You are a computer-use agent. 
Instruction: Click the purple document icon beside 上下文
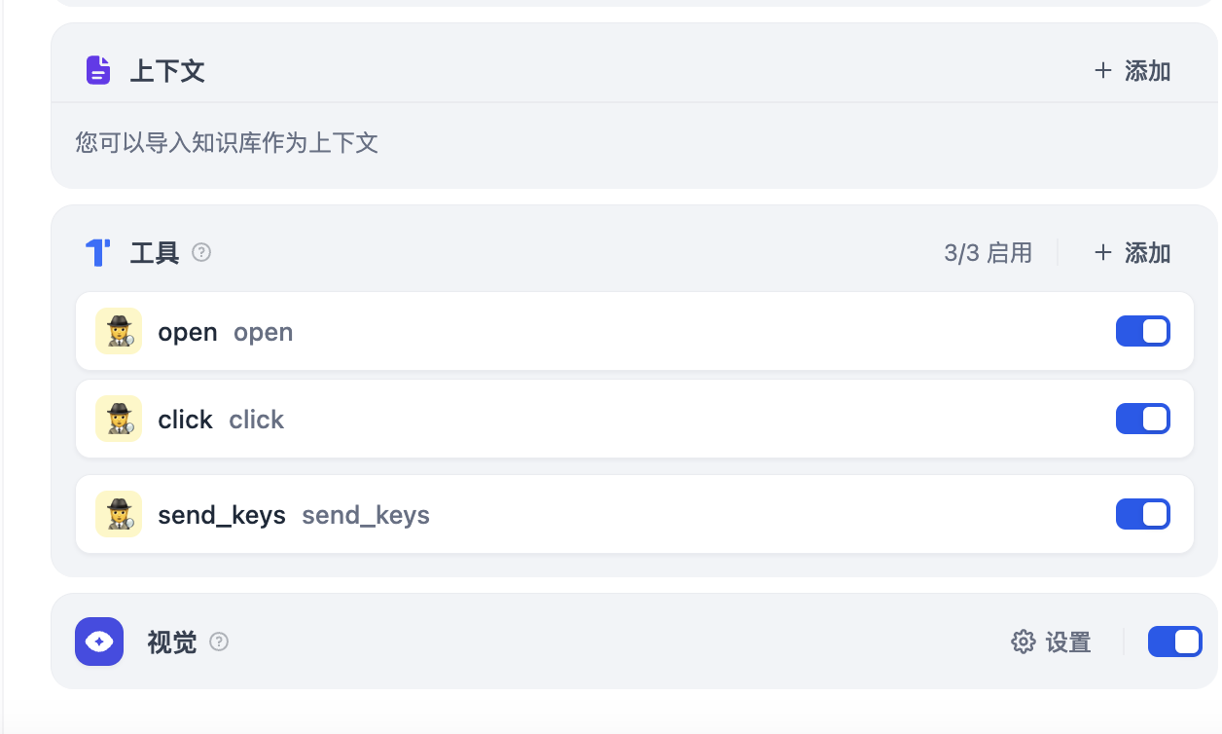point(98,70)
